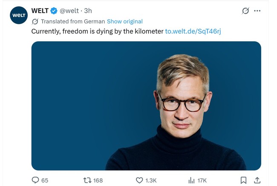This screenshot has height=186, width=277.
Task: Click the reply speech bubble icon
Action: (36, 180)
